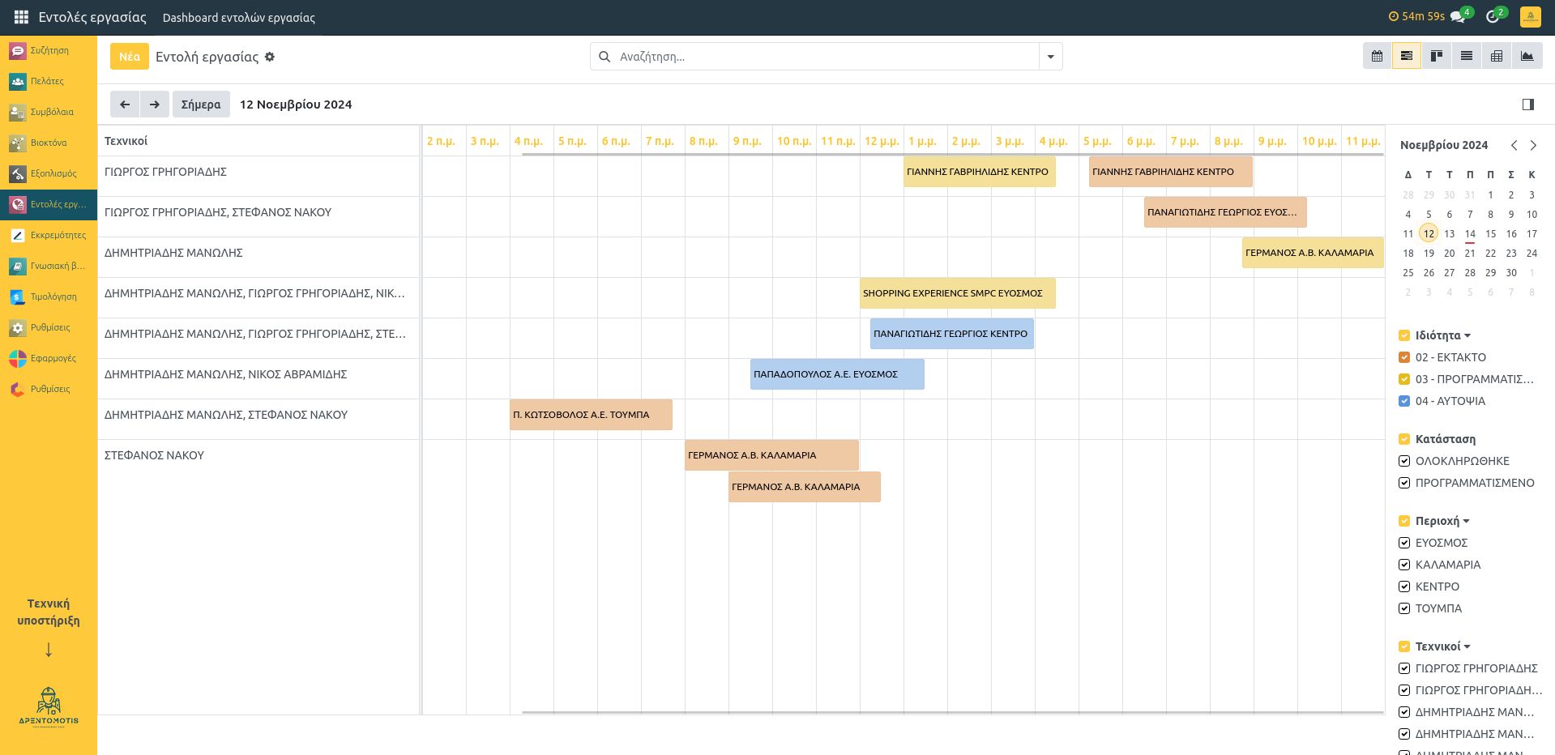Image resolution: width=1555 pixels, height=755 pixels.
Task: Click the ΣΤΕΦΑΝΟΣ ΝΑΚΟΥ row label
Action: [x=154, y=455]
